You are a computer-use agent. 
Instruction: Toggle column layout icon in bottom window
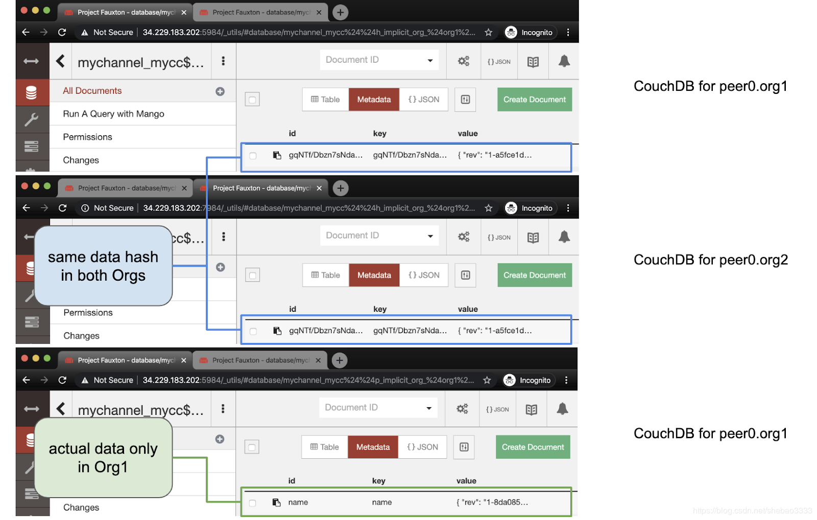[x=464, y=447]
